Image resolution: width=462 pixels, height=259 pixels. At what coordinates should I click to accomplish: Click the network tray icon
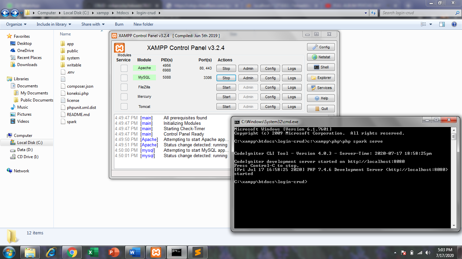click(x=420, y=253)
